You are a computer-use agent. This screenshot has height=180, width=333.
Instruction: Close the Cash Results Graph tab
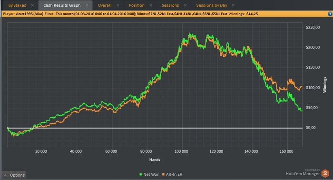pos(87,5)
